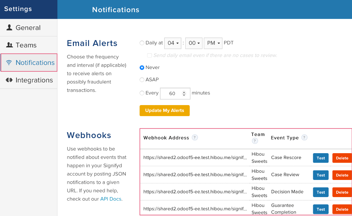The height and width of the screenshot is (216, 352).
Task: Click the minutes interval field showing 60
Action: click(x=175, y=93)
